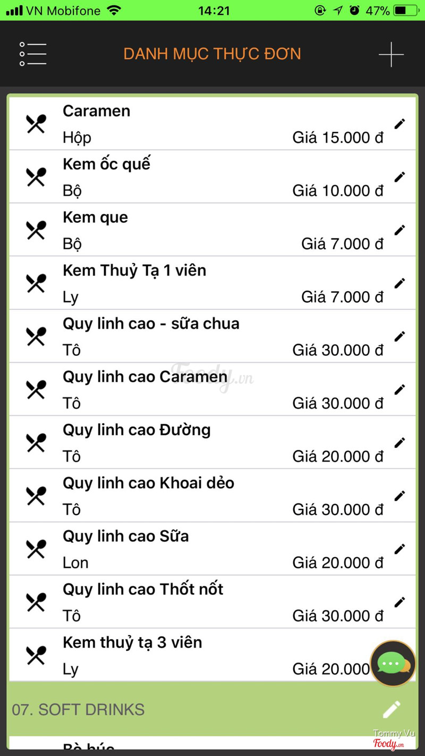Edit the 07. SOFT DRINKS category
Image resolution: width=425 pixels, height=756 pixels.
392,709
